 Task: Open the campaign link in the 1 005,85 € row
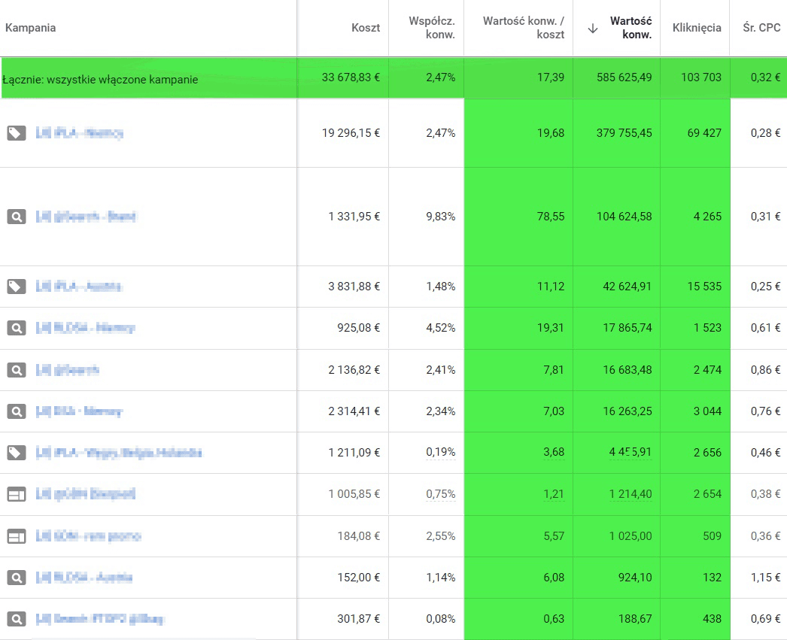pos(85,495)
